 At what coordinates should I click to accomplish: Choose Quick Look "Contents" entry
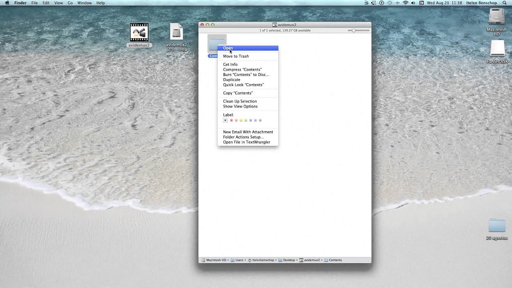tap(248, 85)
